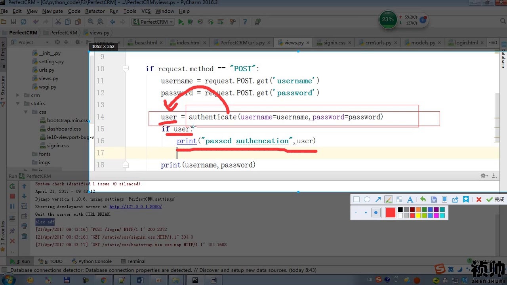
Task: Share the screenshot via share icon
Action: (x=455, y=199)
